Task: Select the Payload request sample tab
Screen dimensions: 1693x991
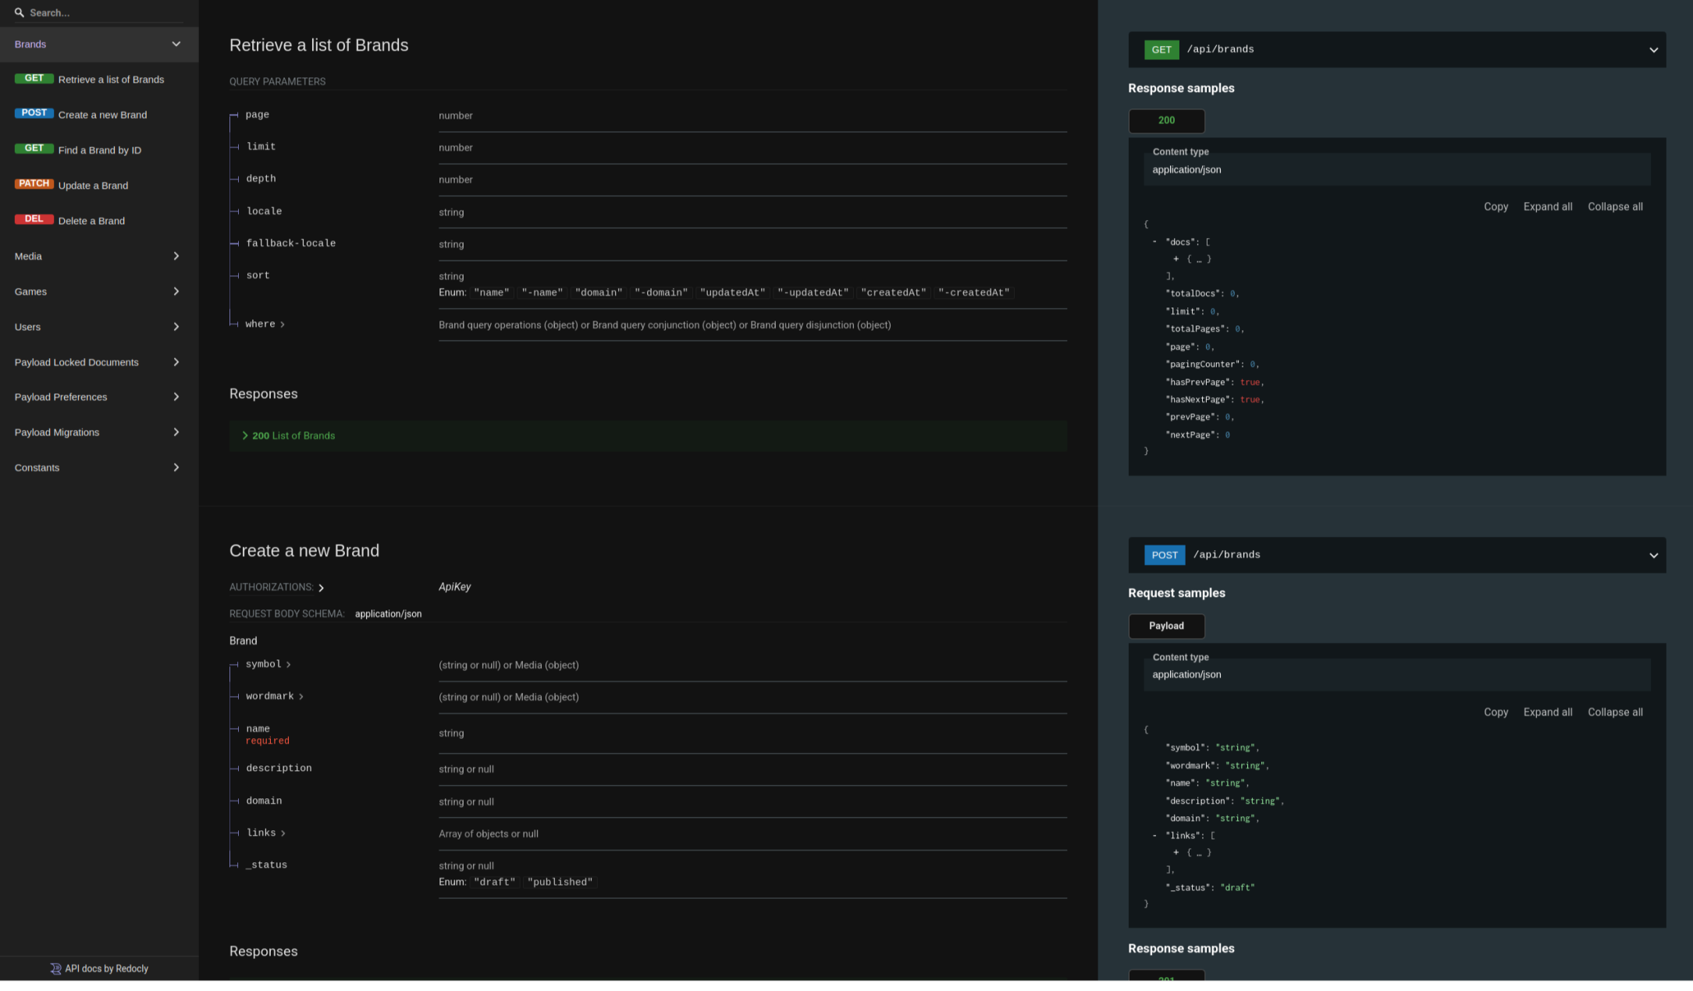Action: [1166, 626]
